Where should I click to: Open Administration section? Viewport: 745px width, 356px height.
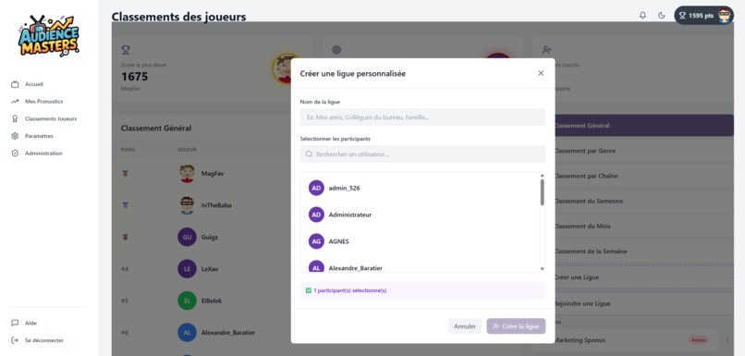[43, 153]
